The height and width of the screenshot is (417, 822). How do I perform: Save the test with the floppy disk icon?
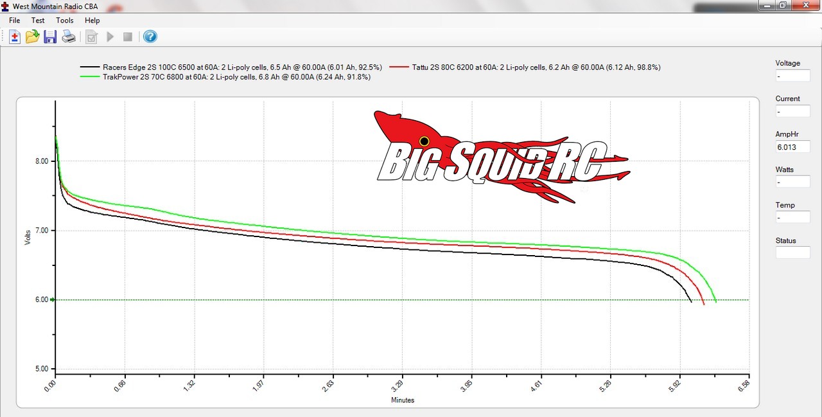[50, 37]
